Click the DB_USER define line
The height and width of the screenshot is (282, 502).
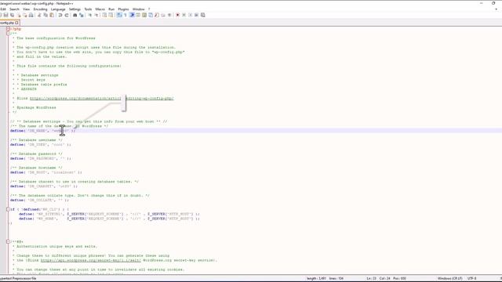[40, 144]
